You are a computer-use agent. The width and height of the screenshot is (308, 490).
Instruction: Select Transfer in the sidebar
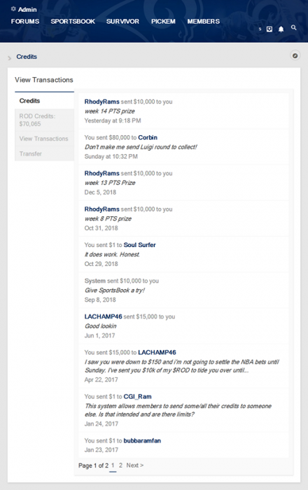pyautogui.click(x=44, y=153)
